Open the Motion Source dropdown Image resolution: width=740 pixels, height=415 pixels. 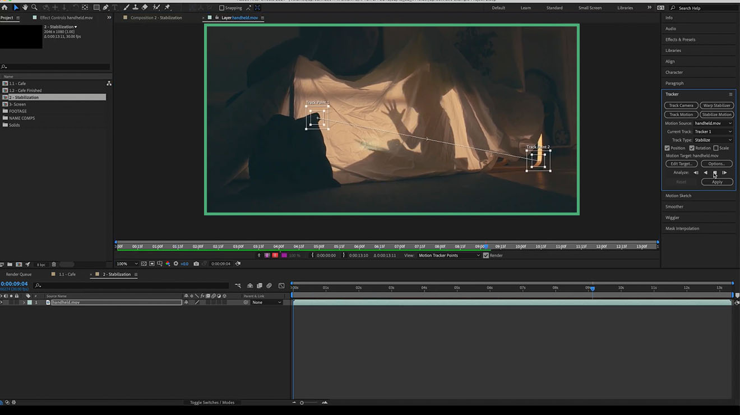[713, 123]
